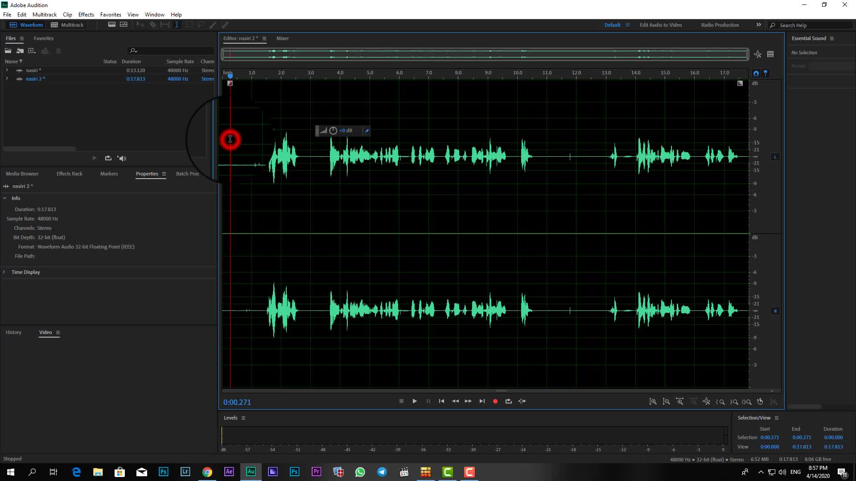Click the +0 dB HUD gain knob
The image size is (856, 481).
coord(333,130)
